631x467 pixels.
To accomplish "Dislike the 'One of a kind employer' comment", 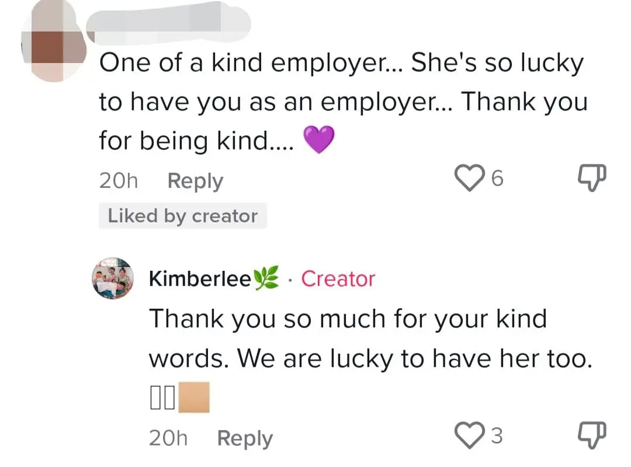I will pos(591,179).
